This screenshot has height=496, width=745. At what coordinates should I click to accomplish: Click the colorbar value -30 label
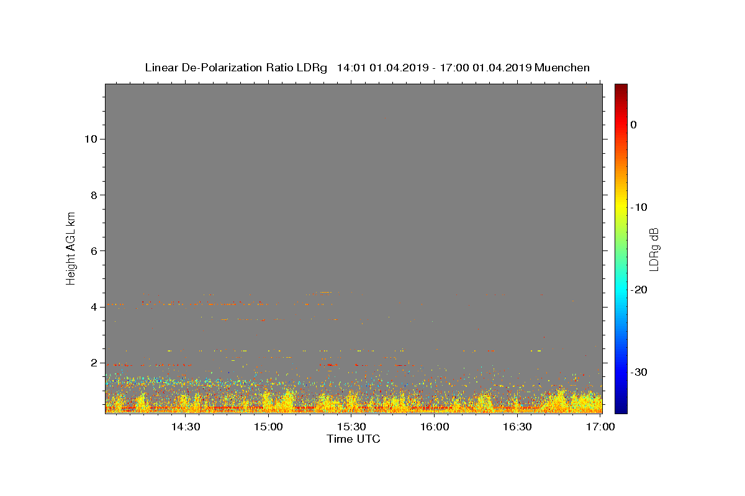[639, 372]
